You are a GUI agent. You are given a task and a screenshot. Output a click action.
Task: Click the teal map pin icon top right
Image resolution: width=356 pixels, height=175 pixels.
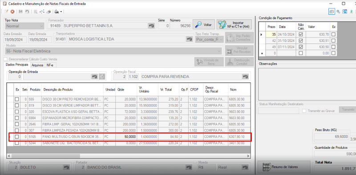pos(351,12)
